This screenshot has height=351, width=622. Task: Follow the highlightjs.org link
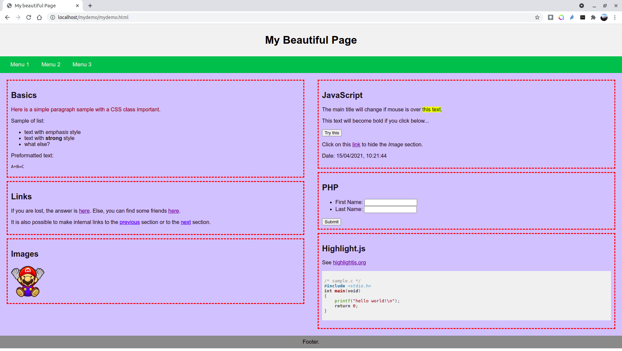point(349,263)
